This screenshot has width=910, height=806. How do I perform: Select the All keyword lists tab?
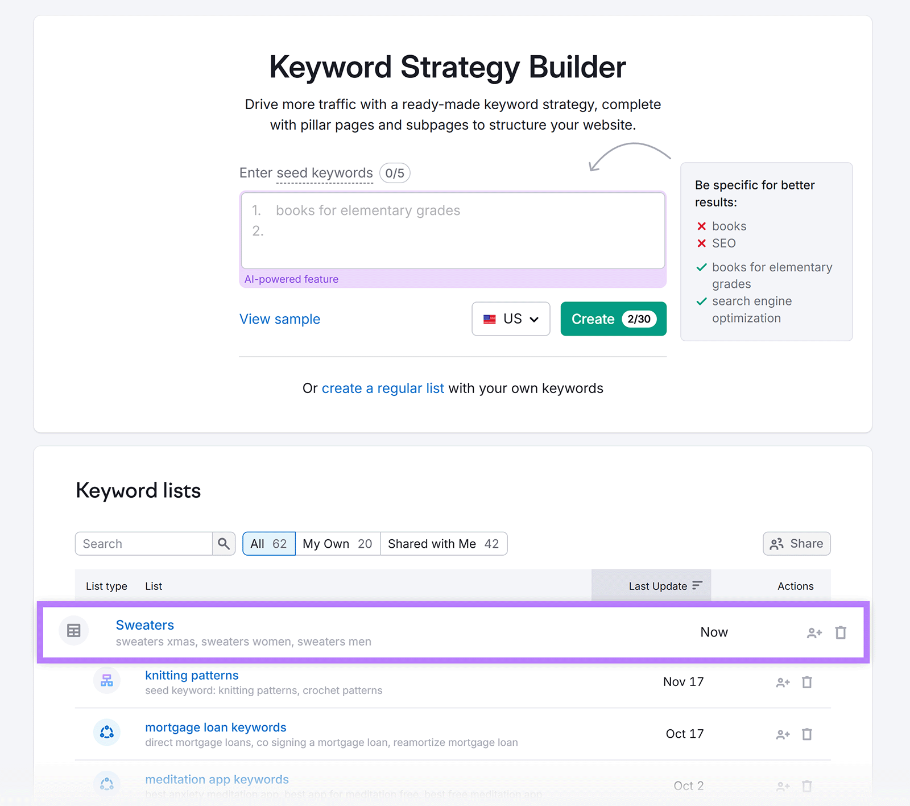click(268, 543)
